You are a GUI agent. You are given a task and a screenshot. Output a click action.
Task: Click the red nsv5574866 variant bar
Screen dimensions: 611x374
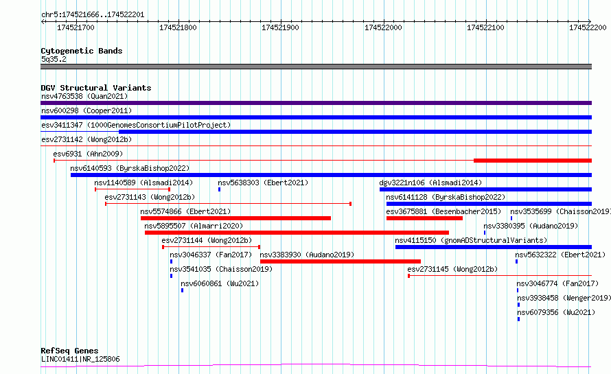(235, 218)
